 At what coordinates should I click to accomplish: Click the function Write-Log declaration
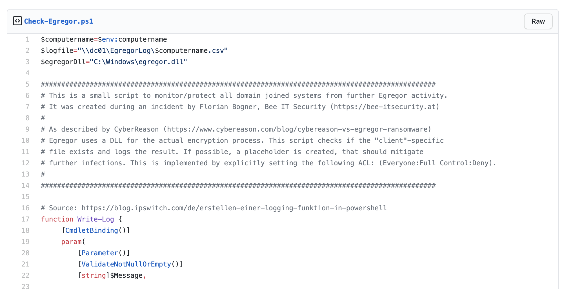pyautogui.click(x=82, y=219)
